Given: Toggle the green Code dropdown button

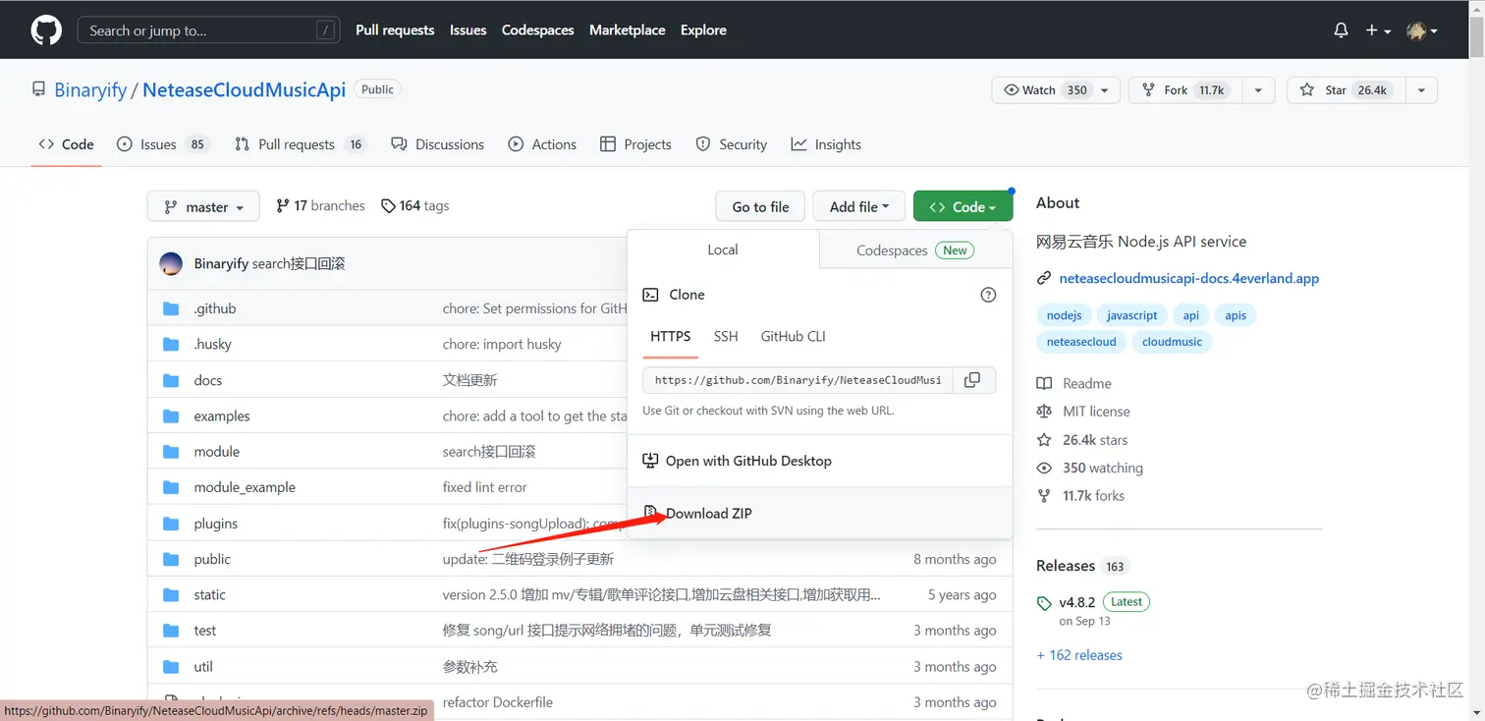Looking at the screenshot, I should click(x=962, y=206).
